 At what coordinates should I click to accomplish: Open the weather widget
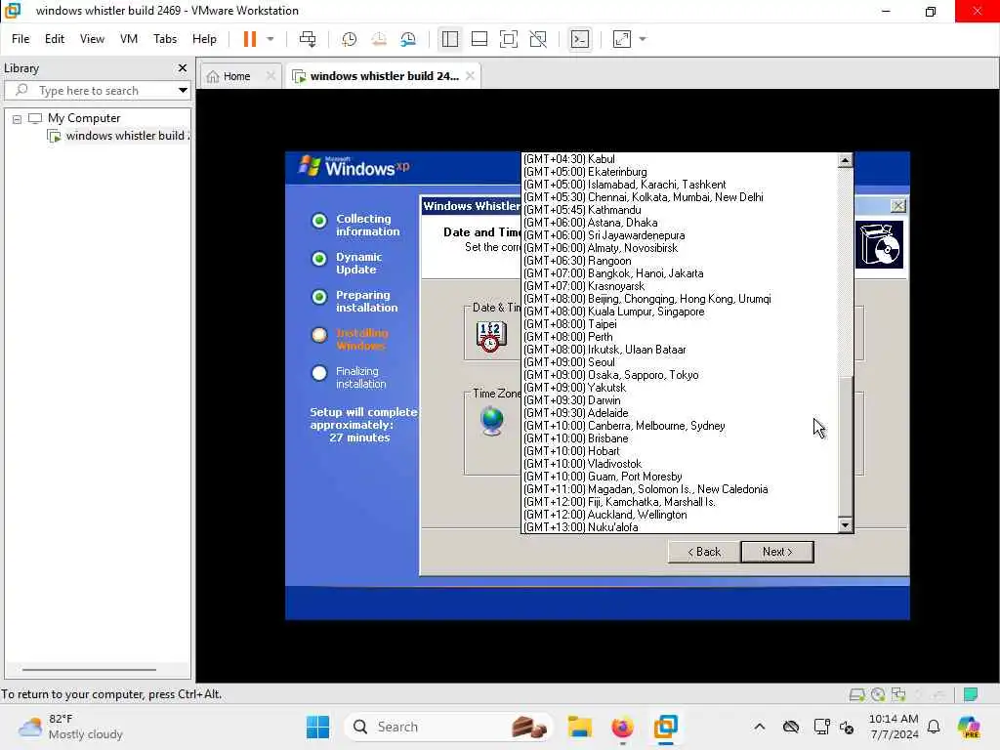click(70, 727)
